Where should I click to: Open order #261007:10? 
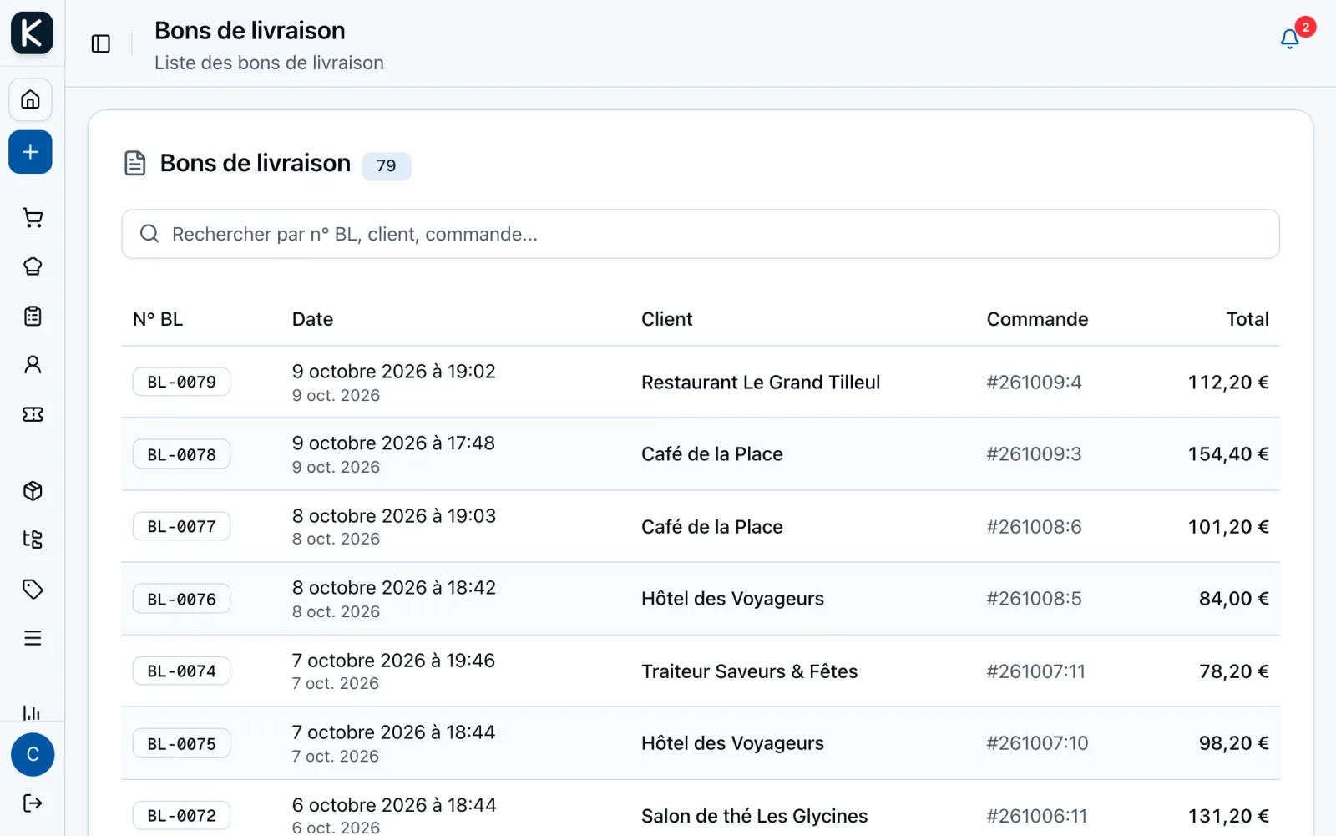tap(1037, 743)
